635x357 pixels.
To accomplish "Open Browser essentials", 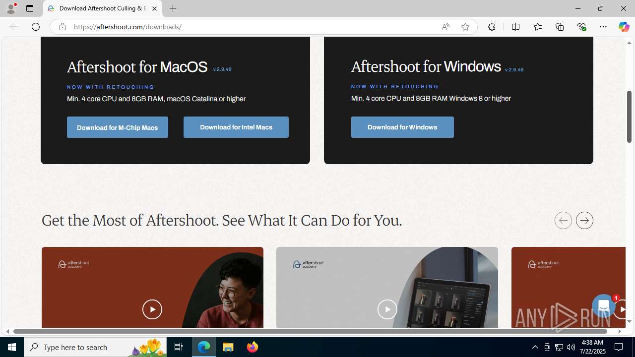I will pyautogui.click(x=581, y=27).
